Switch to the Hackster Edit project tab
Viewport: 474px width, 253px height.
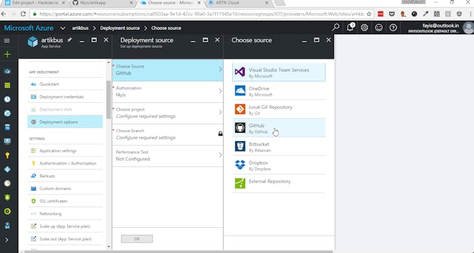point(35,3)
